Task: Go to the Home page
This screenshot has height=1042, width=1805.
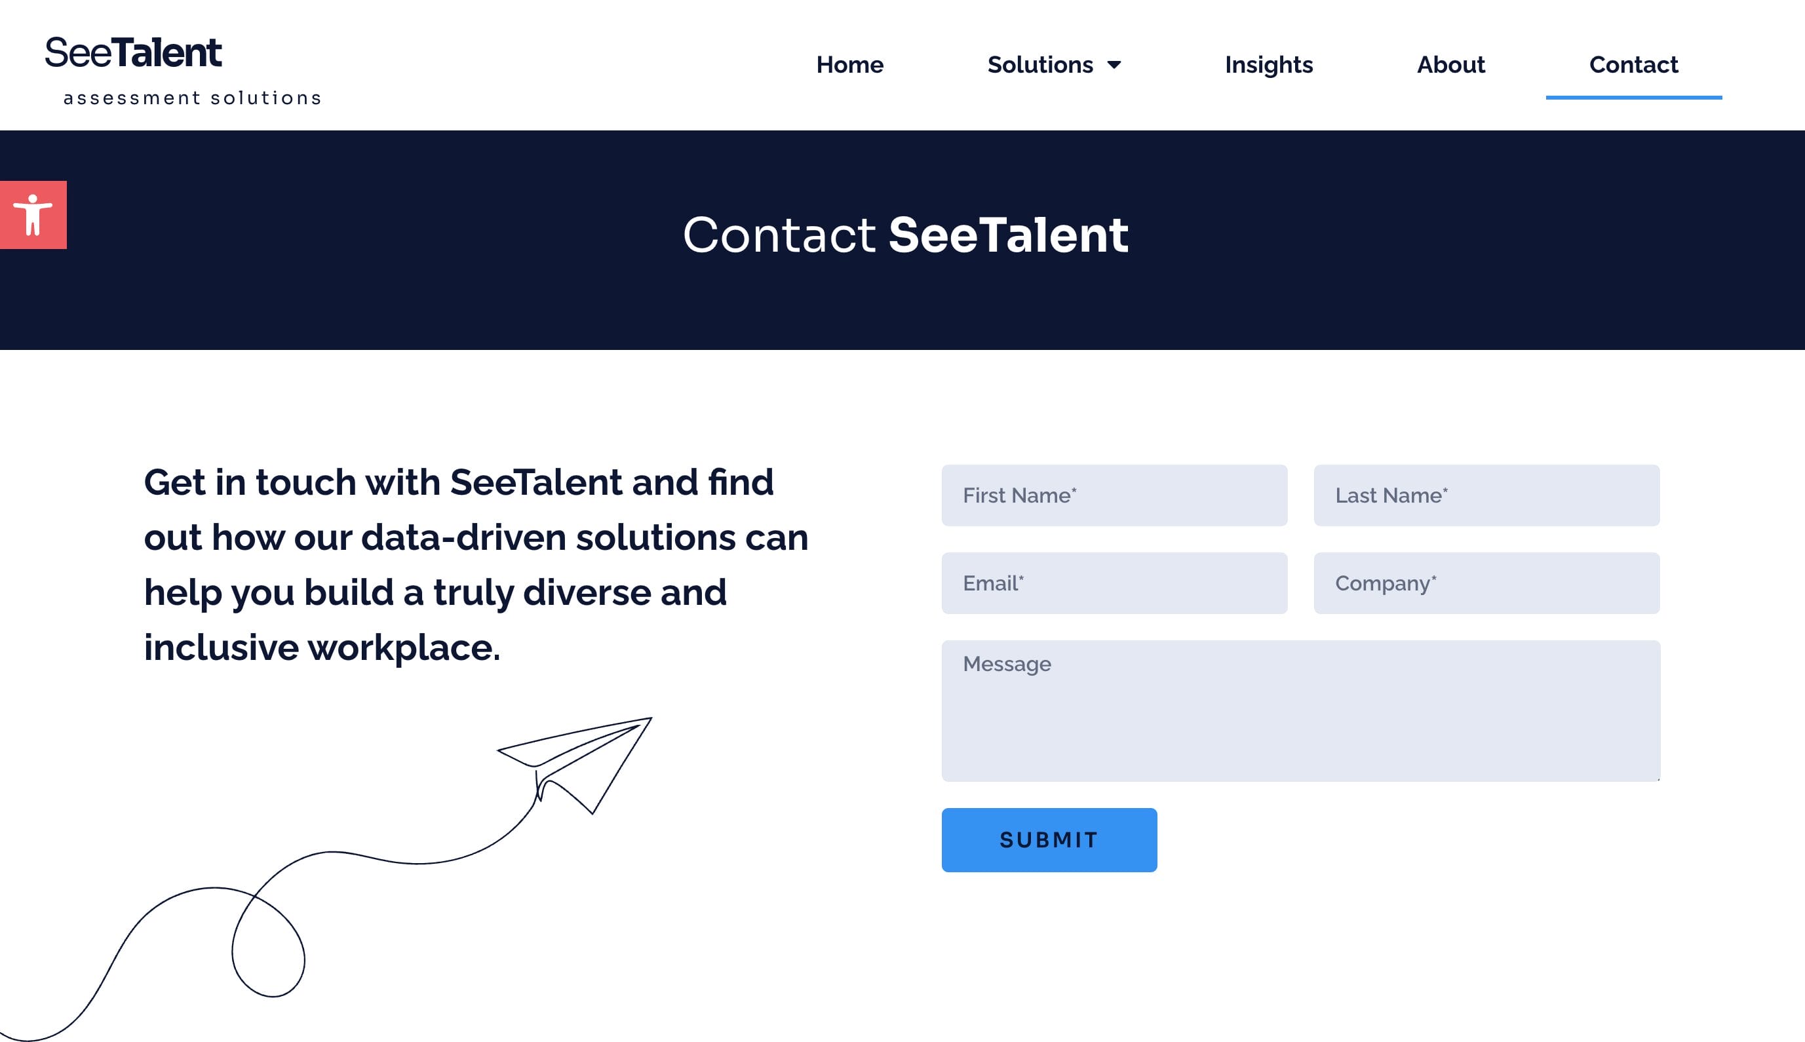Action: (x=849, y=65)
